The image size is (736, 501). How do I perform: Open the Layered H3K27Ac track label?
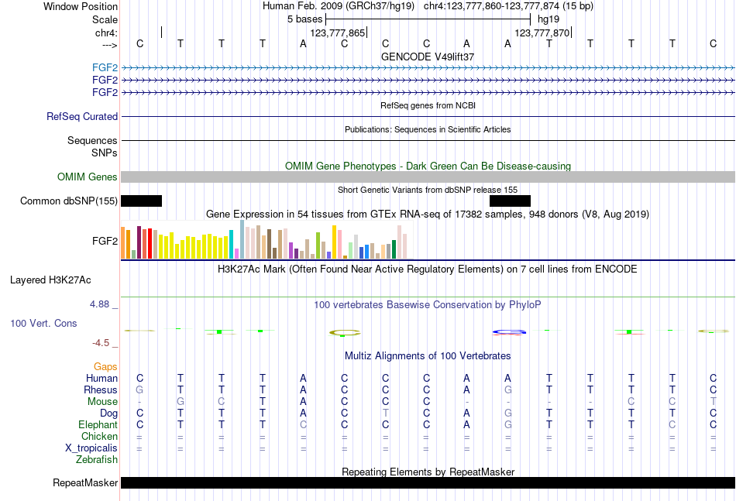click(50, 280)
